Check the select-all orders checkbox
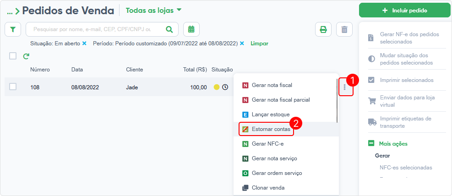Viewport: 452px width, 196px height. 13,55
